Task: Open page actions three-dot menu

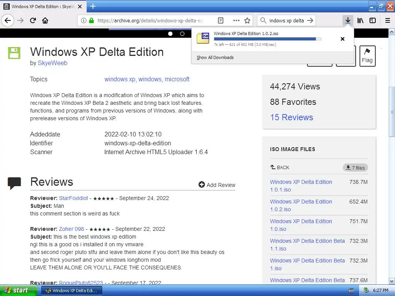Action: click(x=236, y=20)
